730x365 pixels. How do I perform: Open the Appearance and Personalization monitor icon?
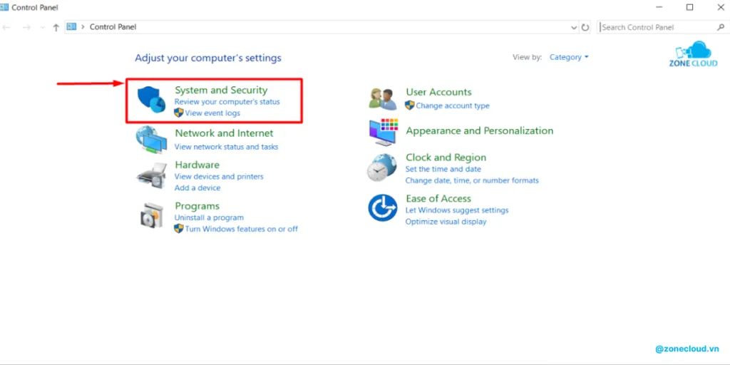(x=384, y=132)
